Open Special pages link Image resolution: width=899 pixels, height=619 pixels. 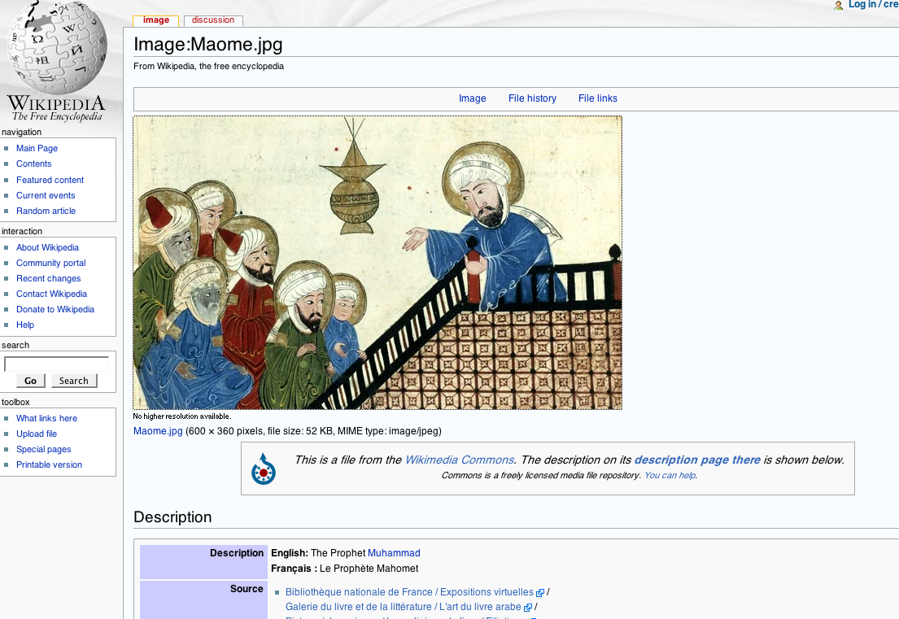click(x=44, y=449)
